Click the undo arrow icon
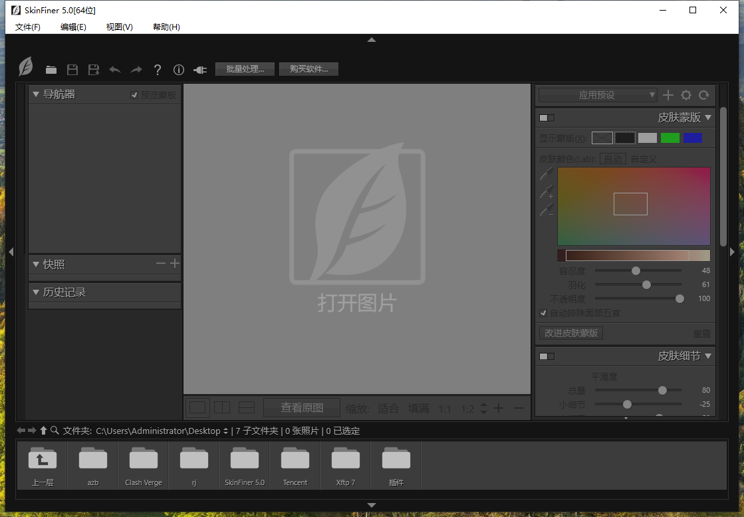 115,70
